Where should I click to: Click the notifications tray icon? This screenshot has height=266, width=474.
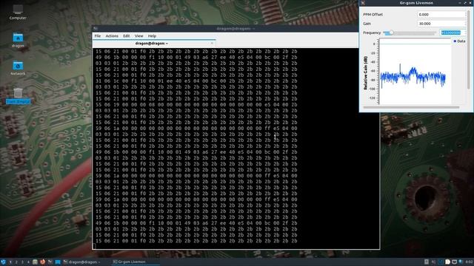click(447, 262)
